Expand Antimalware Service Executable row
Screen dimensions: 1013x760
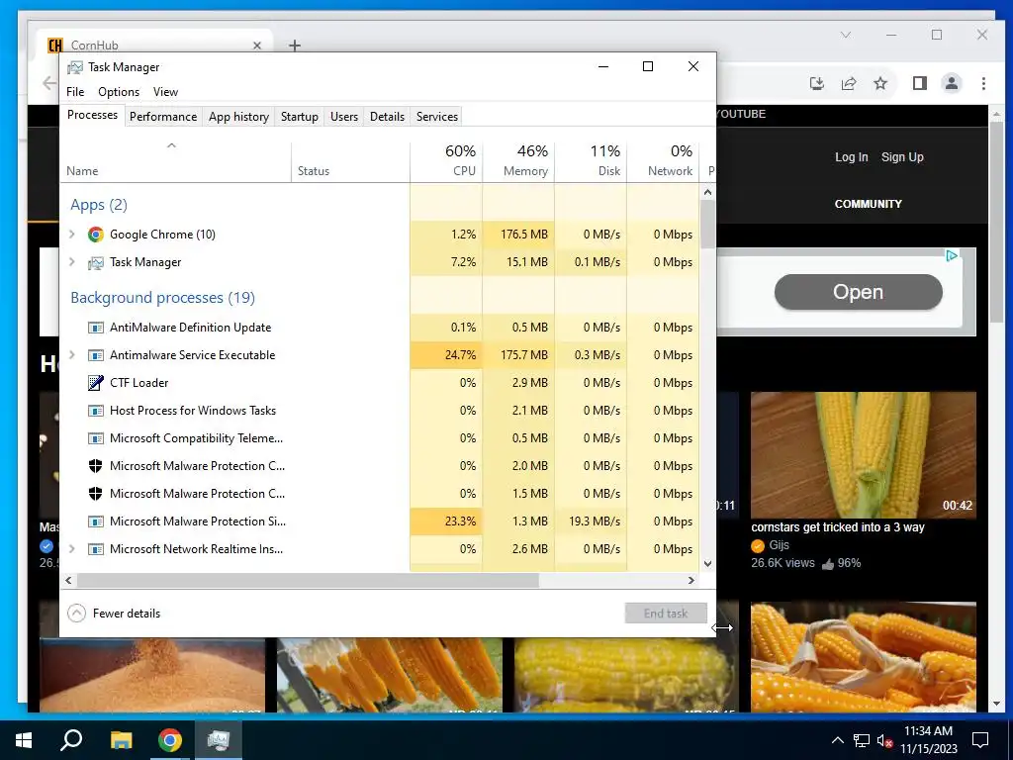click(72, 355)
